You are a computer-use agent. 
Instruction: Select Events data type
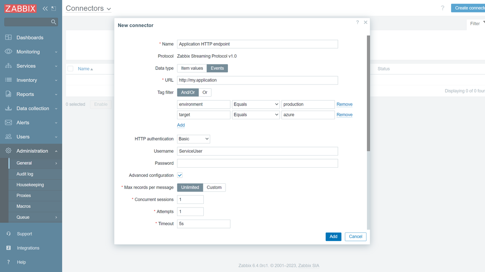tap(217, 68)
